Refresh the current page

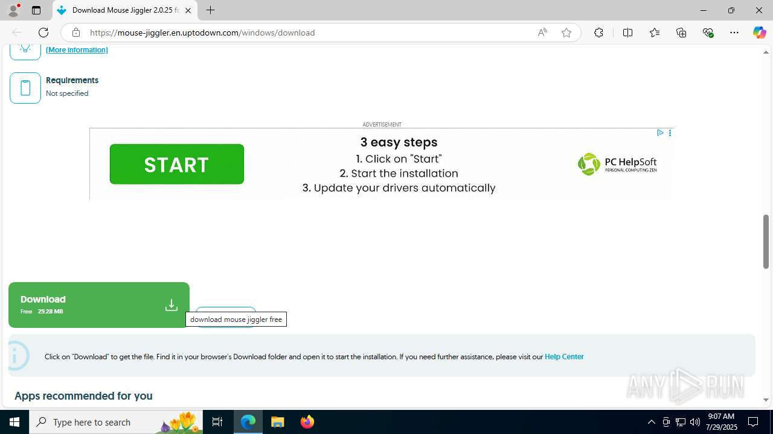[43, 33]
